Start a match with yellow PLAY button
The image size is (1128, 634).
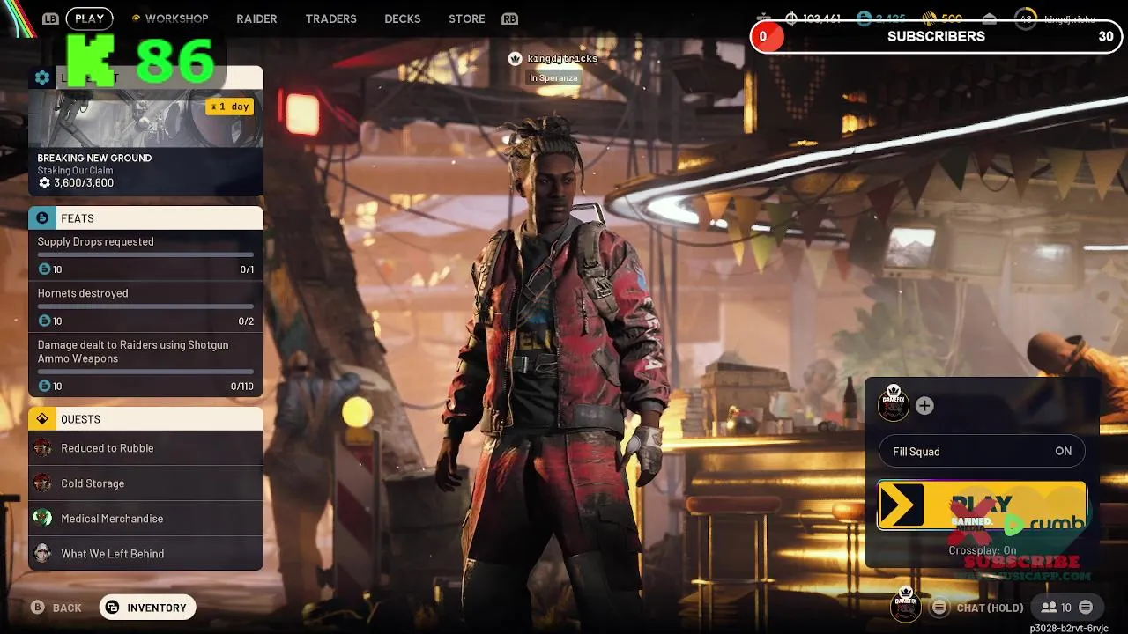[x=982, y=505]
